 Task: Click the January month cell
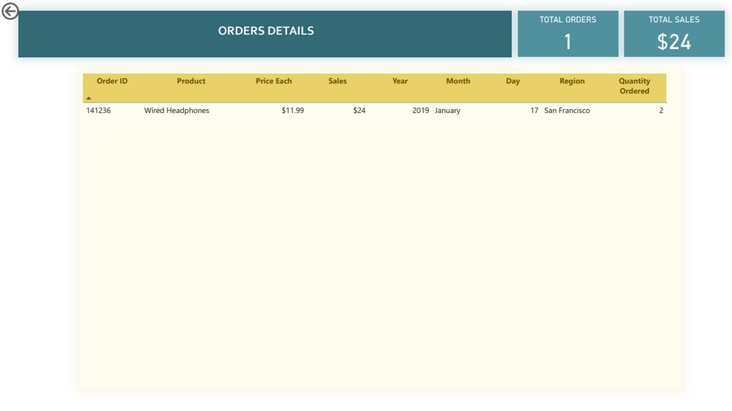point(447,111)
